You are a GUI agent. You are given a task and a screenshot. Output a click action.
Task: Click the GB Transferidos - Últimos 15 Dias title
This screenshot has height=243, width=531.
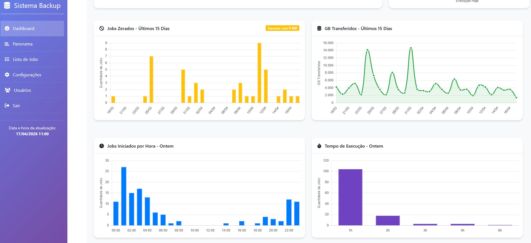pyautogui.click(x=358, y=28)
